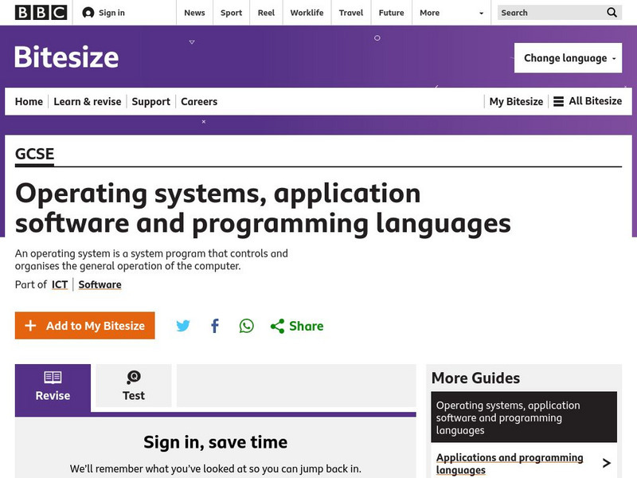This screenshot has width=637, height=478.
Task: Click Add to My Bitesize button
Action: (85, 326)
